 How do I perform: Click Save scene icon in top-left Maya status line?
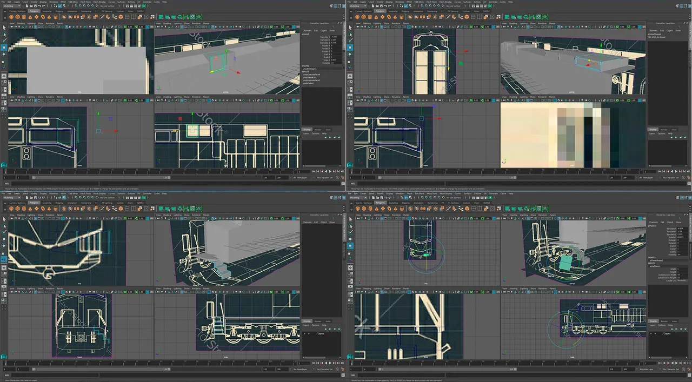coord(35,6)
